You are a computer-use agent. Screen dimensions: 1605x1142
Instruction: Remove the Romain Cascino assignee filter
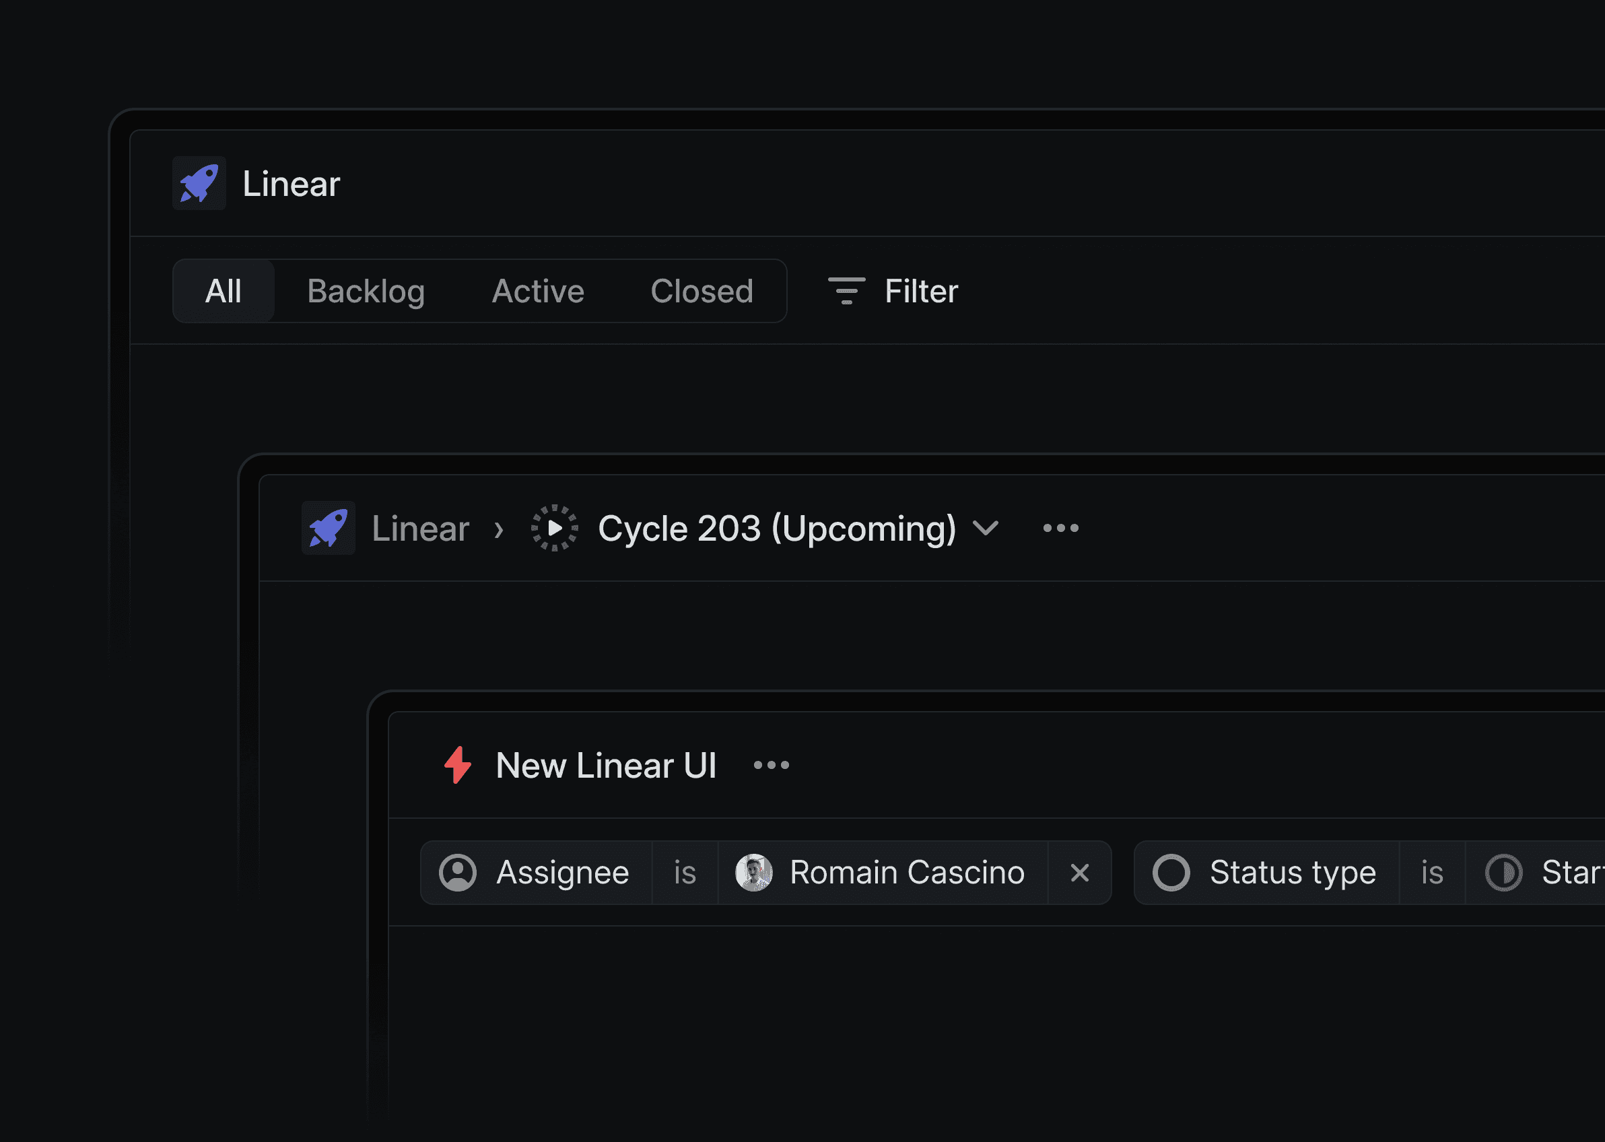[1081, 872]
